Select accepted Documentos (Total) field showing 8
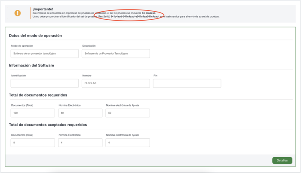301x173 pixels. [x=33, y=143]
